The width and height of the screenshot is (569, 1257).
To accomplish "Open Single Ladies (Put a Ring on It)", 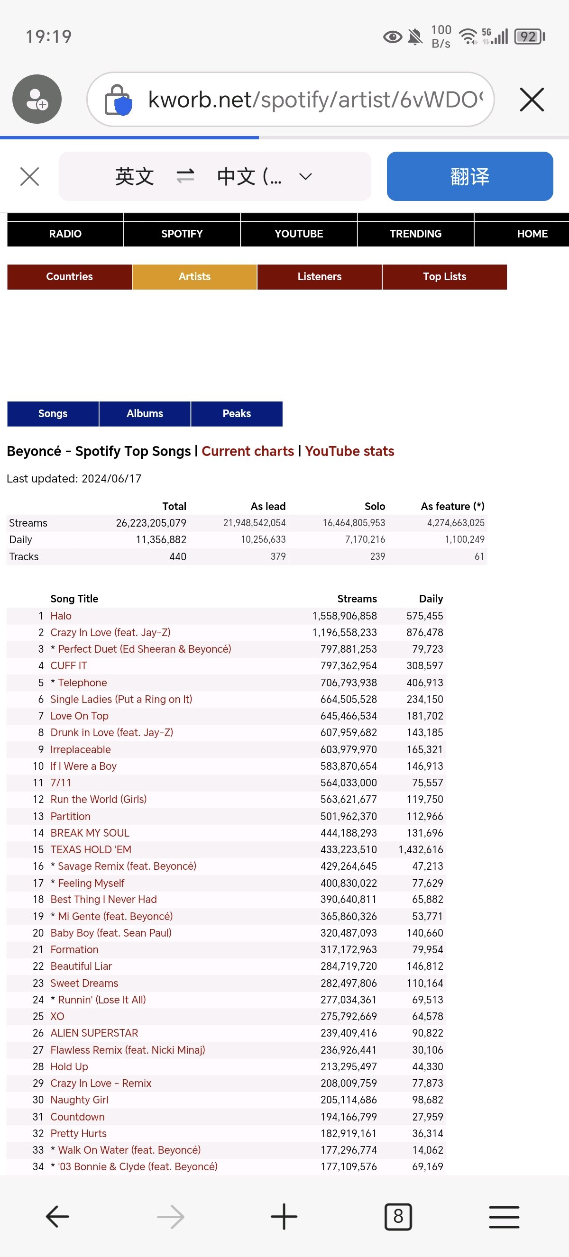I will point(121,699).
